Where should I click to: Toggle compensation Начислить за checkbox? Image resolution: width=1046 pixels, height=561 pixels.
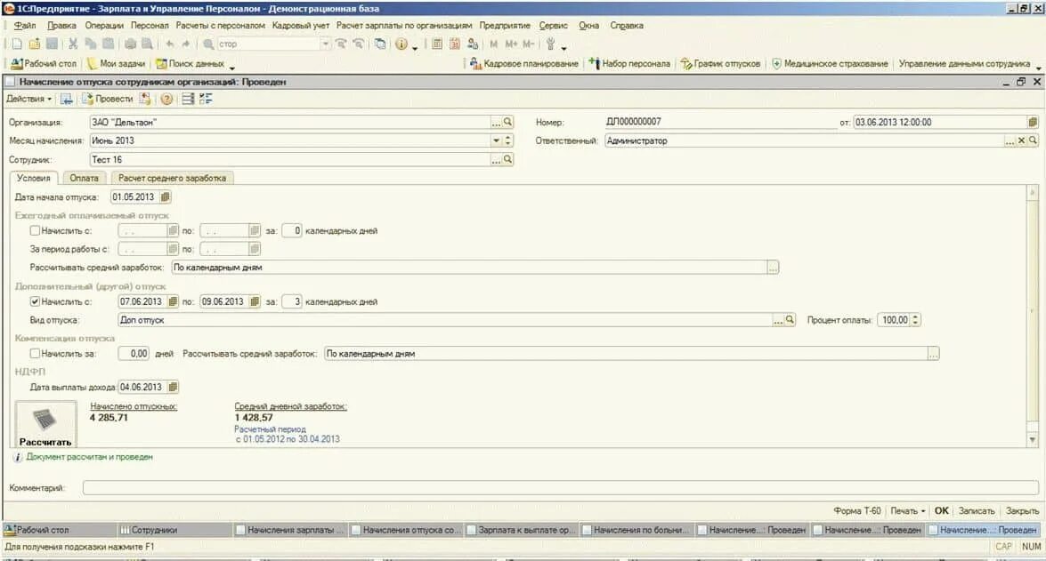coord(35,354)
